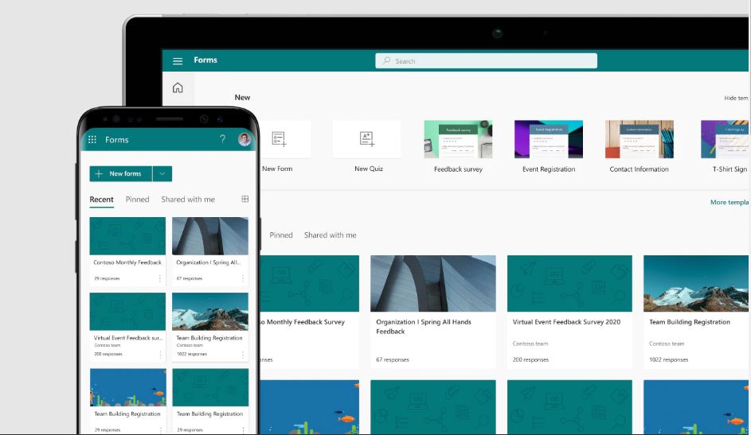Click the Forms title in the phone header
The width and height of the screenshot is (751, 435).
pyautogui.click(x=117, y=140)
